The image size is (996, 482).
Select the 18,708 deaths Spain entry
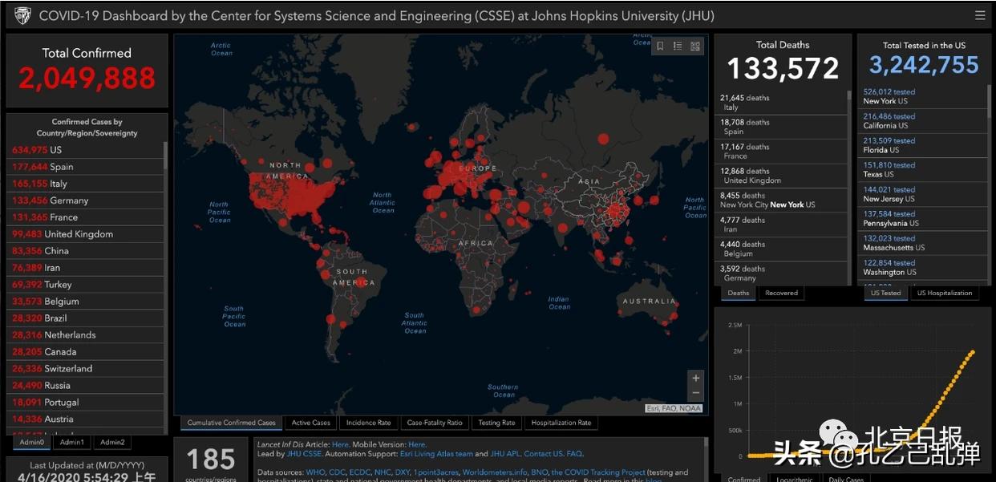tap(782, 127)
